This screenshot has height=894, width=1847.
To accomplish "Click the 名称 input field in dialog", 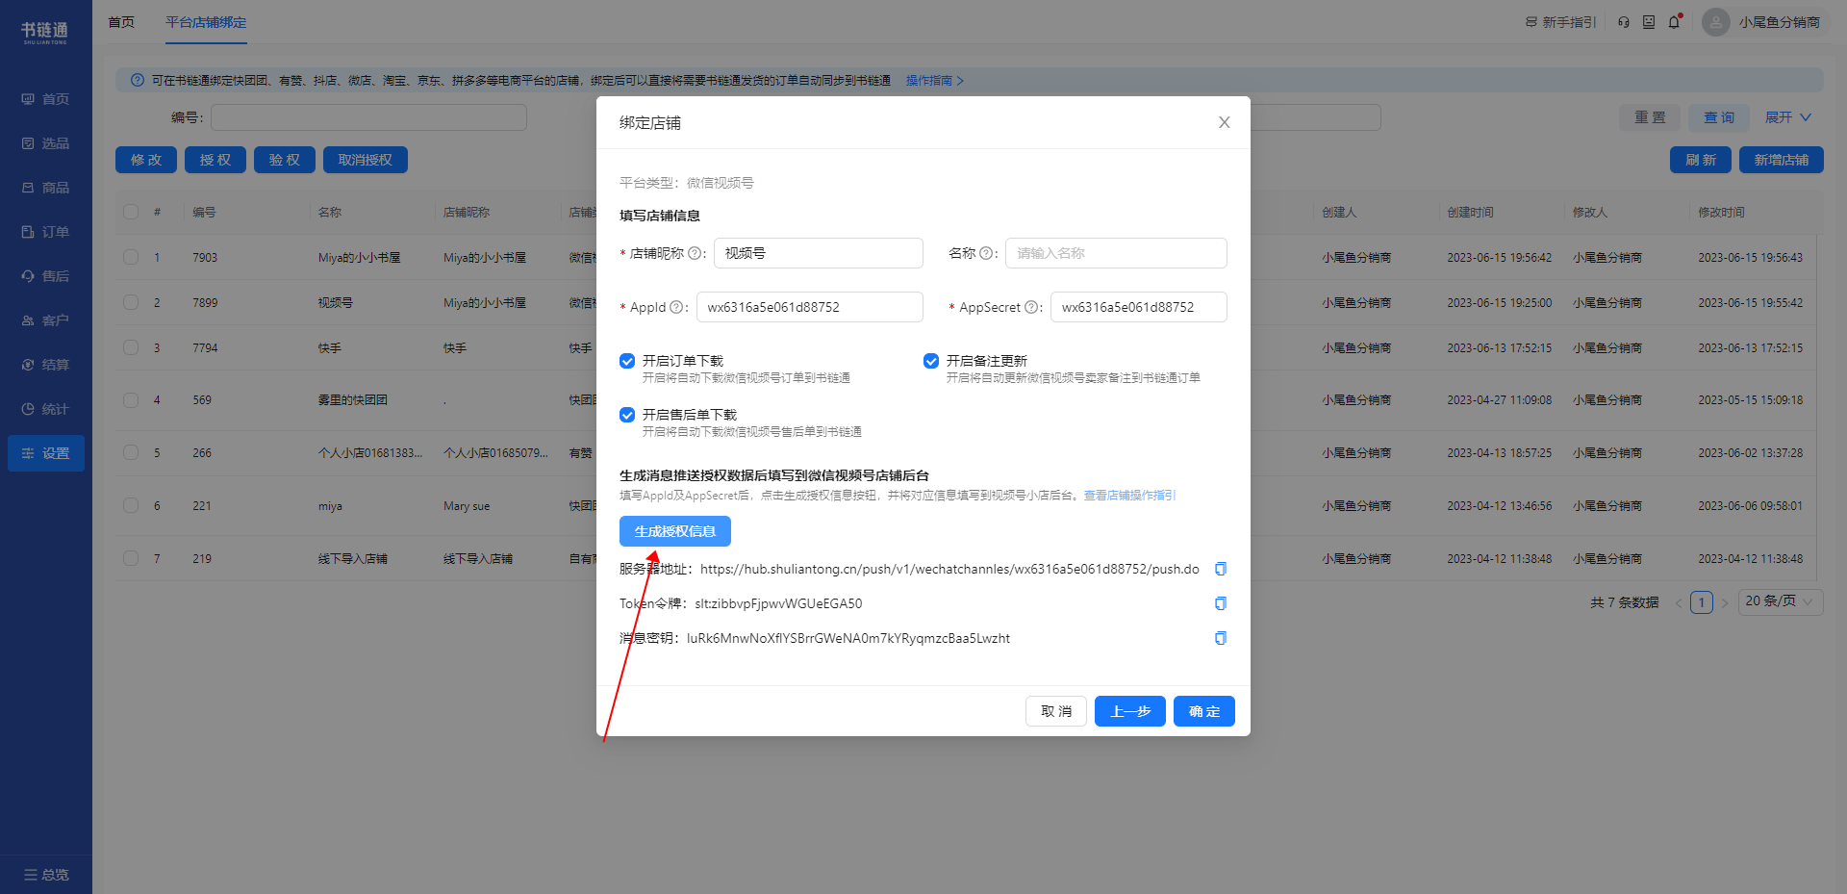I will 1116,253.
